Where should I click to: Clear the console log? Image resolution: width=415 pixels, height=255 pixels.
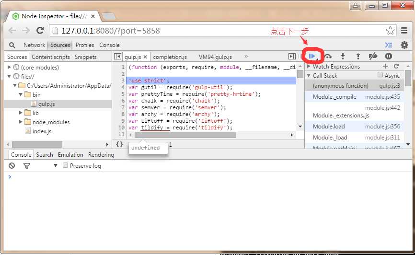[12, 166]
